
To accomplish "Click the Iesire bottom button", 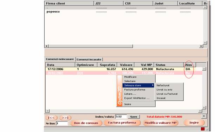I will tap(194, 122).
